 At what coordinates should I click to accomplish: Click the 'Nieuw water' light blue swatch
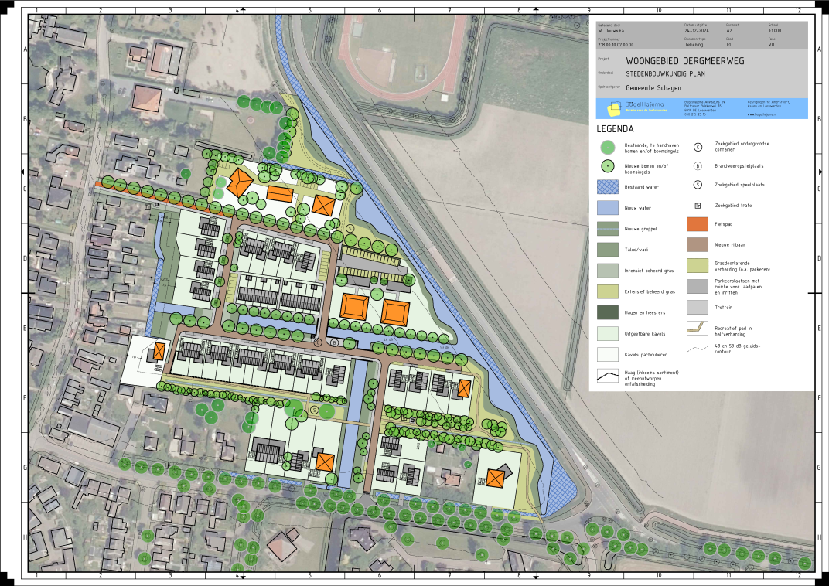[608, 208]
